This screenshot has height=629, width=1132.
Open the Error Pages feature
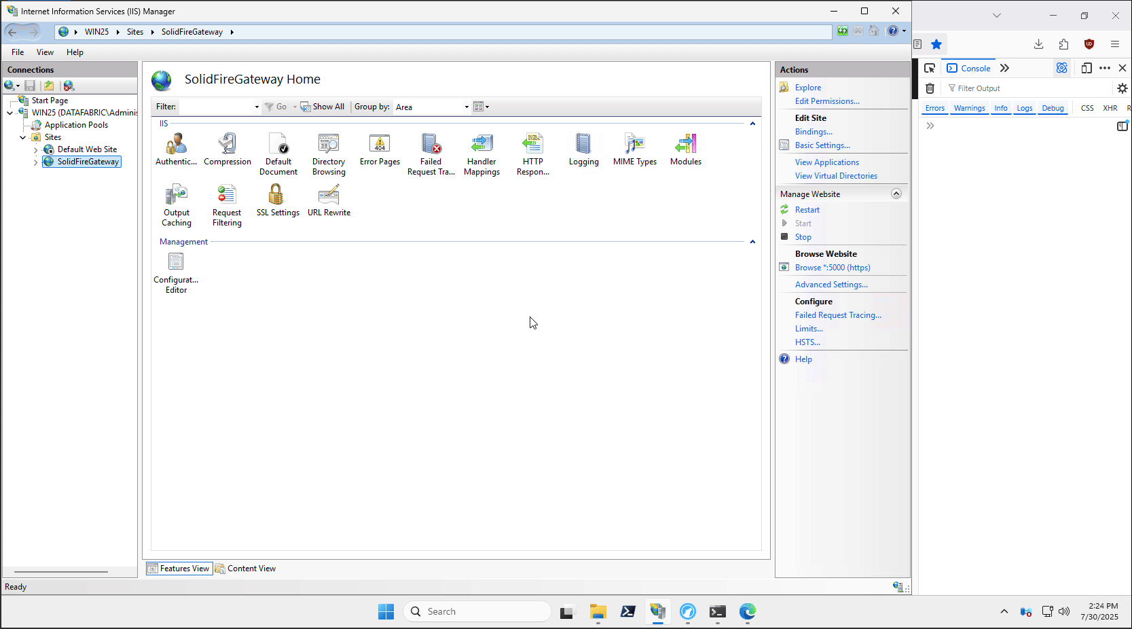pyautogui.click(x=380, y=149)
